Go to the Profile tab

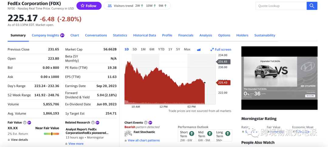167,35
